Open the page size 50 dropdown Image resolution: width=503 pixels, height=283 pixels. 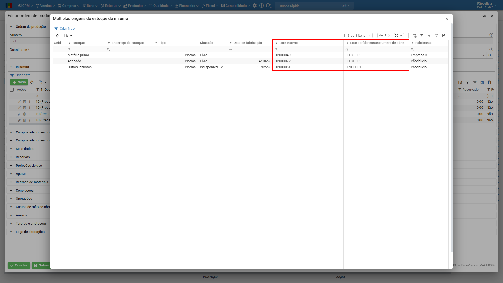(x=399, y=36)
